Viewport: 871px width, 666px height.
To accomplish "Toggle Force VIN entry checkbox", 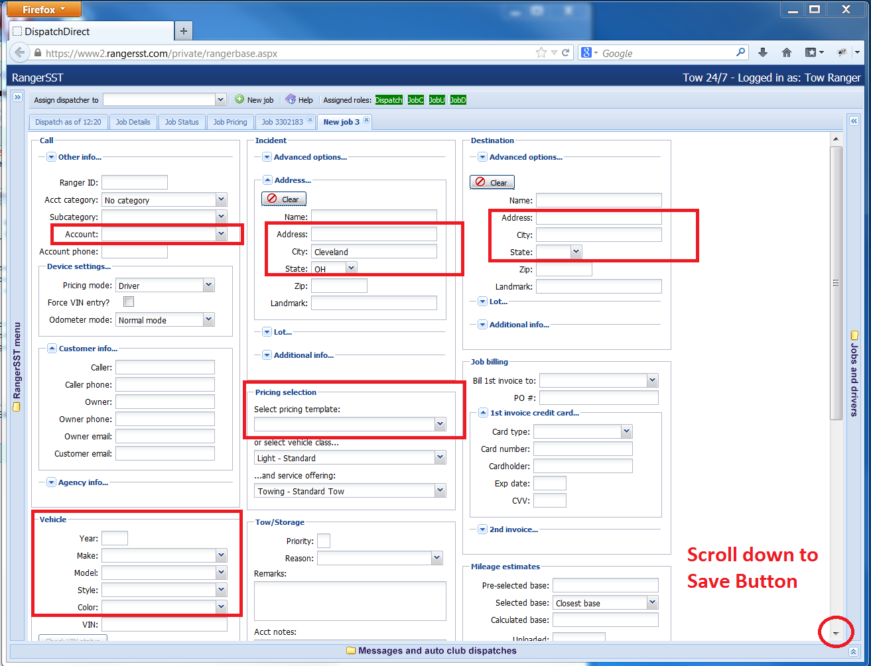I will coord(129,302).
